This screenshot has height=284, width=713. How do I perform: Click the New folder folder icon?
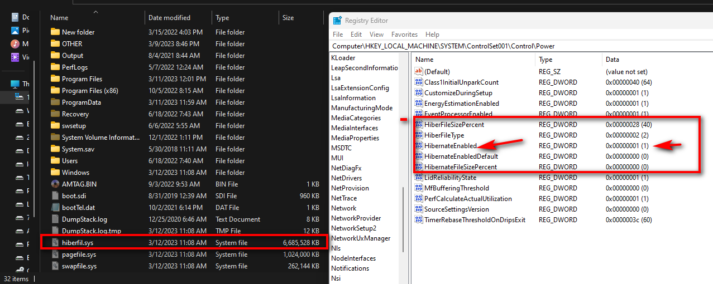pyautogui.click(x=55, y=32)
